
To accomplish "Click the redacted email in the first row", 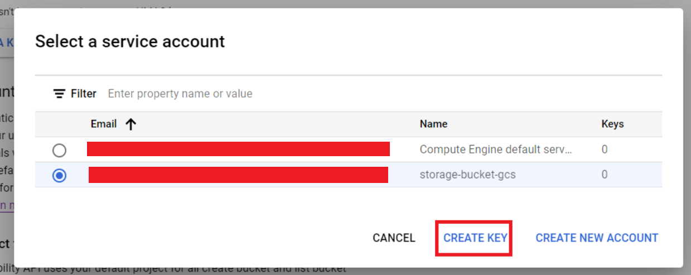I will 238,149.
